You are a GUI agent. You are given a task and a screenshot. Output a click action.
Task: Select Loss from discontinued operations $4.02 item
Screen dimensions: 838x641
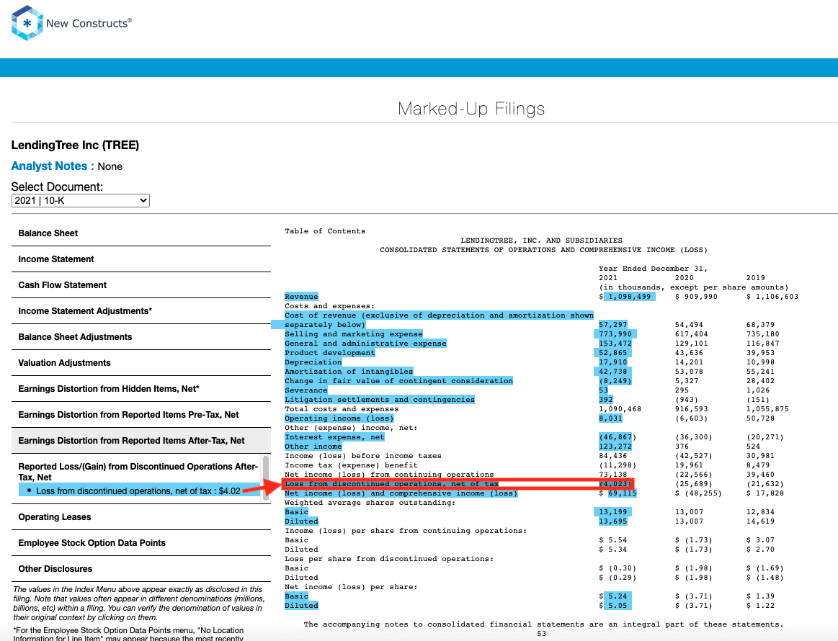[x=138, y=491]
